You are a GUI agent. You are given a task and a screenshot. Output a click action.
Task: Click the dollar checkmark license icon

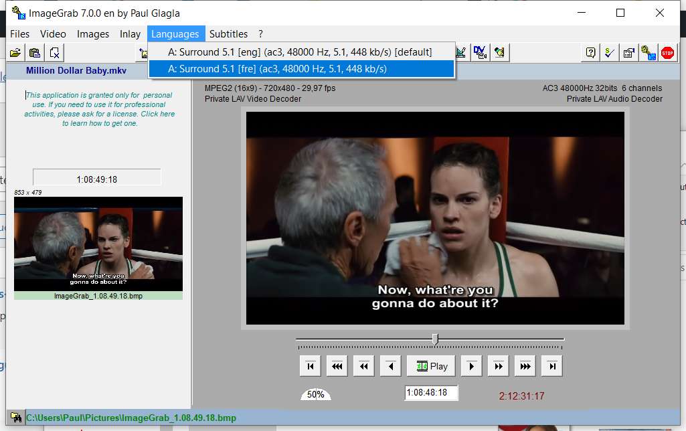tap(610, 53)
